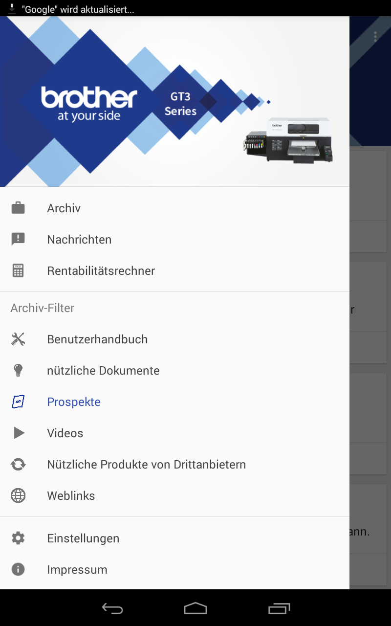Click the Einstellungen gear icon
This screenshot has width=391, height=626.
[18, 538]
